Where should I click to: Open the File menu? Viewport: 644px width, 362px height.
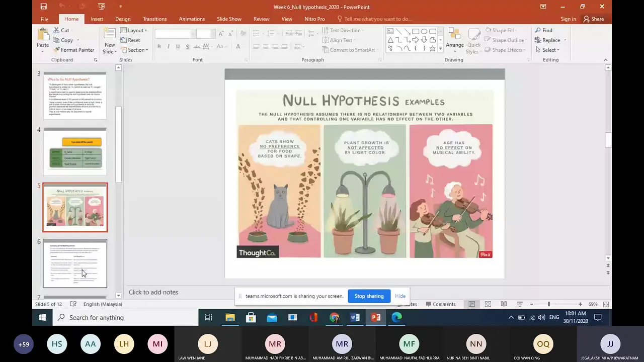[x=44, y=19]
